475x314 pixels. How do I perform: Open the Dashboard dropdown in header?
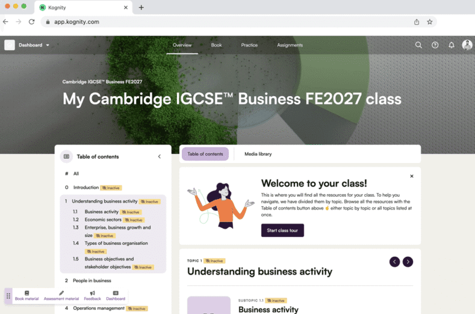point(34,45)
